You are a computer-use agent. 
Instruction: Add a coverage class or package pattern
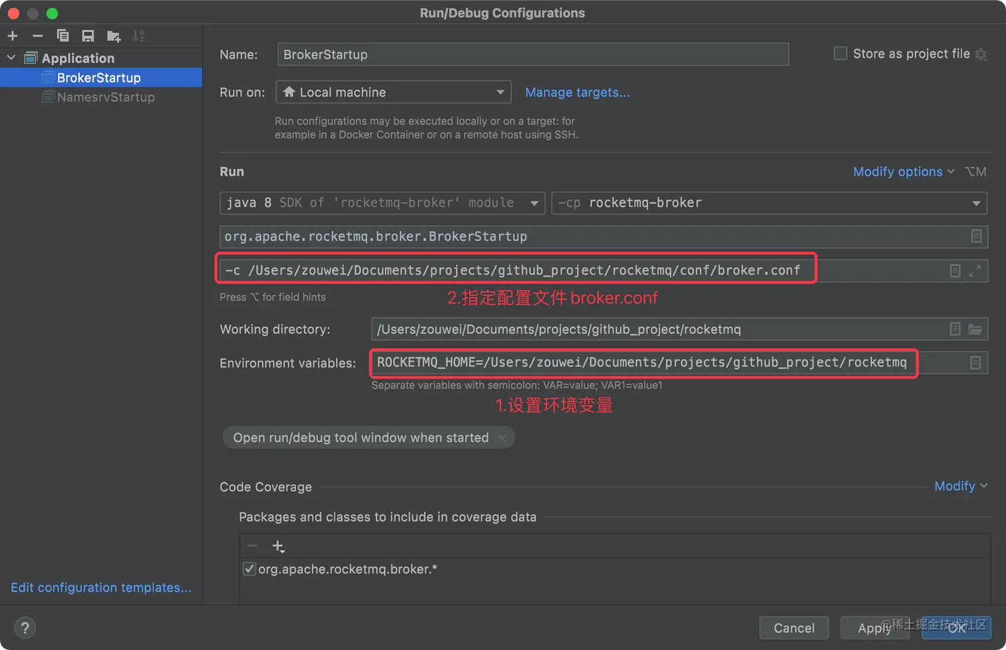tap(278, 546)
